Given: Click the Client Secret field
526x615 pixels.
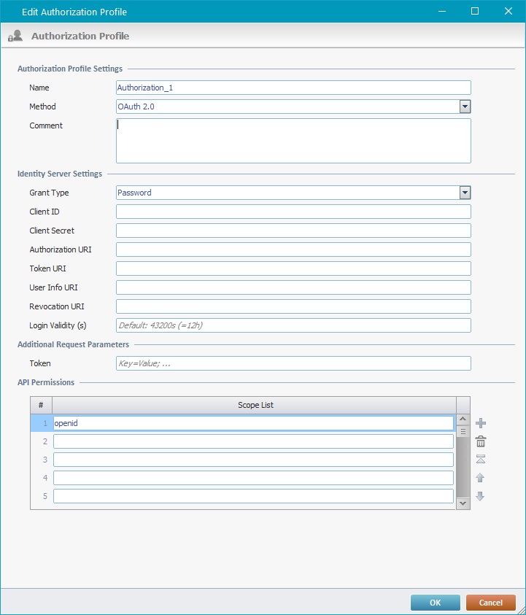Looking at the screenshot, I should [293, 231].
